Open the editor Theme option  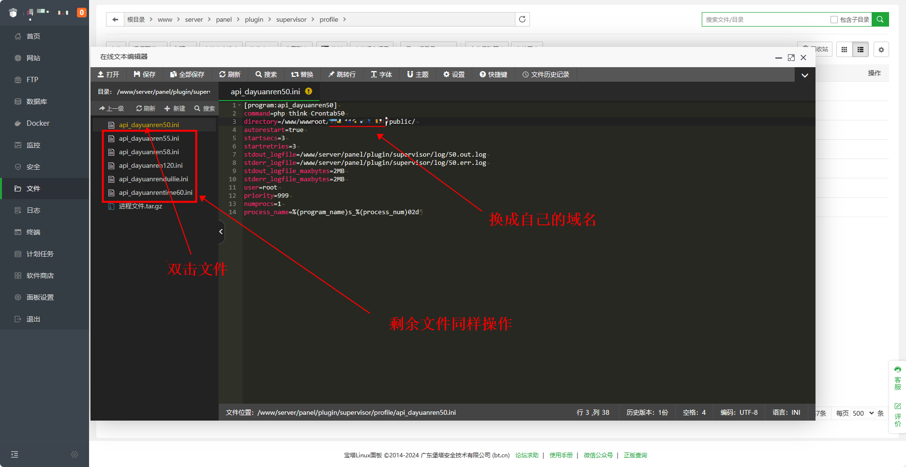pyautogui.click(x=418, y=74)
